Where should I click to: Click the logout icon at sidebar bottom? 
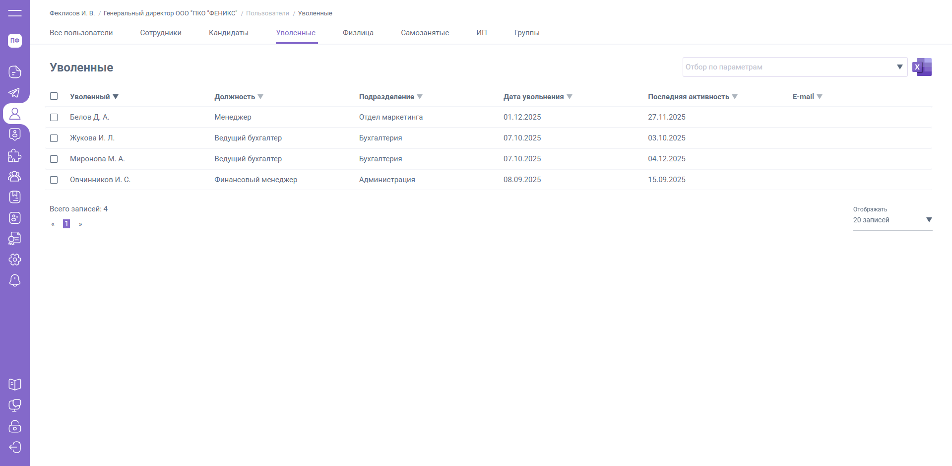tap(15, 447)
